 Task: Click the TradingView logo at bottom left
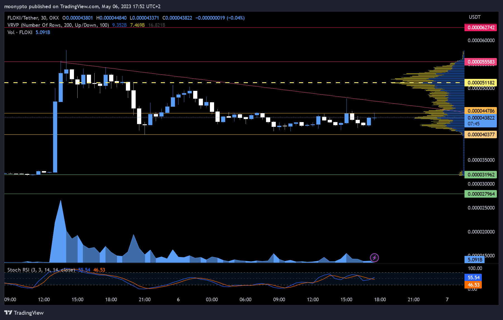point(24,313)
